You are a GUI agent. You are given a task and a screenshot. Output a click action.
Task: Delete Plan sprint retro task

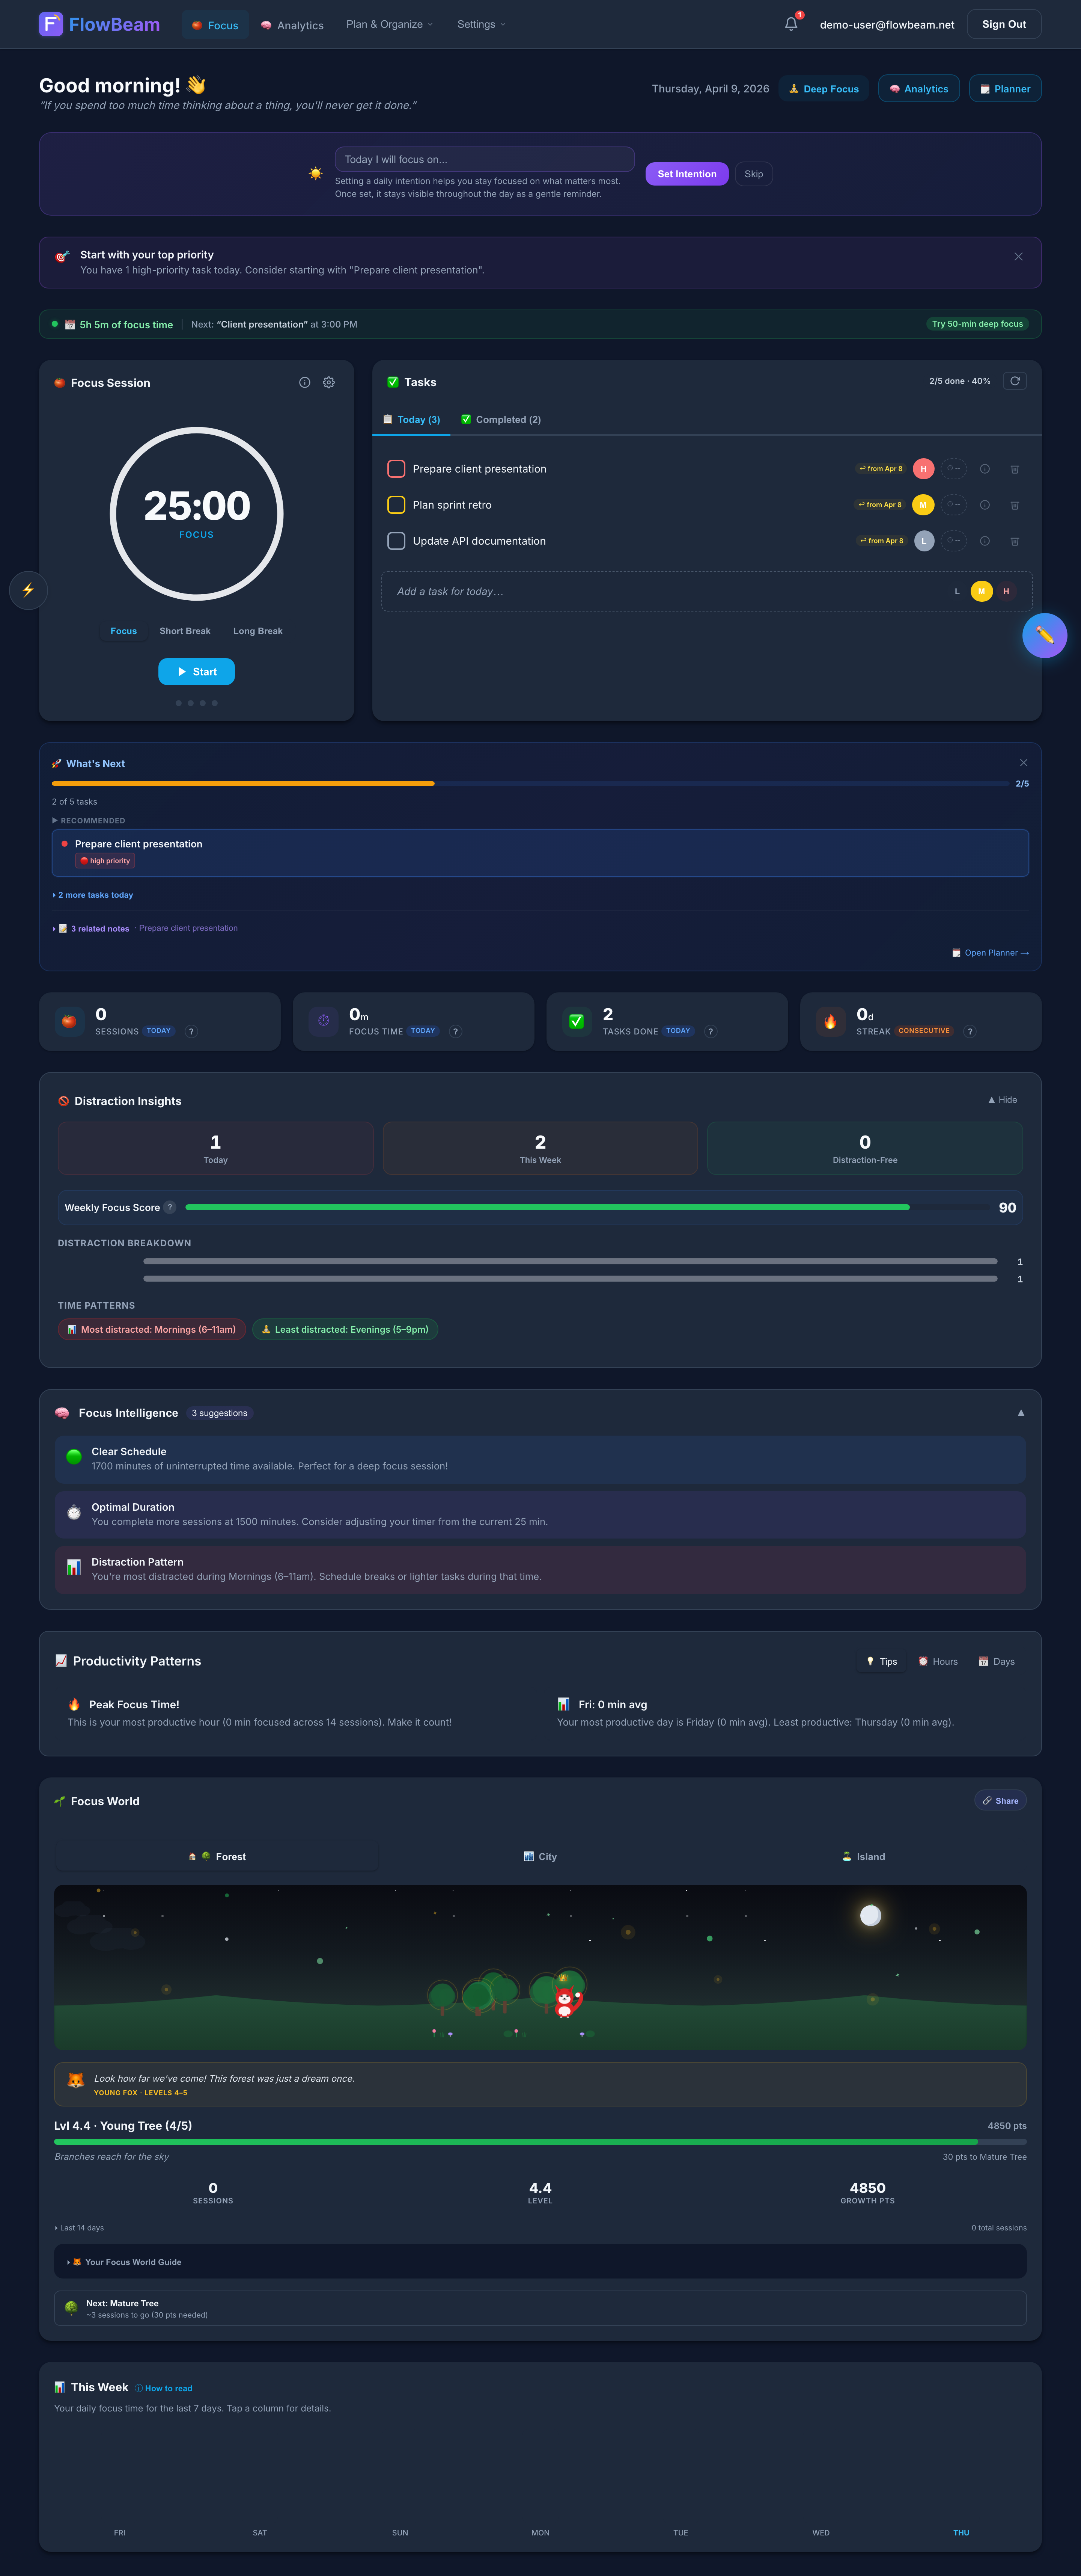[1014, 505]
